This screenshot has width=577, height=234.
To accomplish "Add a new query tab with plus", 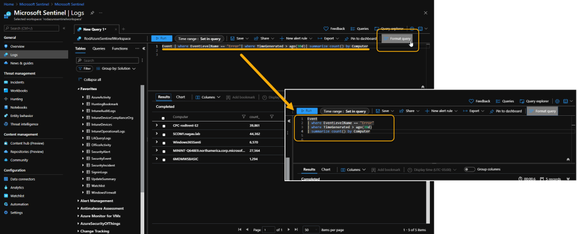I will pyautogui.click(x=123, y=29).
